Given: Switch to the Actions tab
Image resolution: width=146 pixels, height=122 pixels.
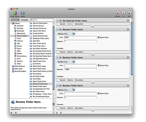Looking at the screenshot, I should point(15,20).
